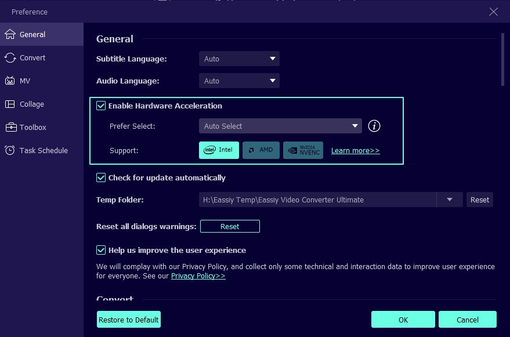The image size is (510, 337).
Task: Click the Prefer Select: label
Action: 132,126
